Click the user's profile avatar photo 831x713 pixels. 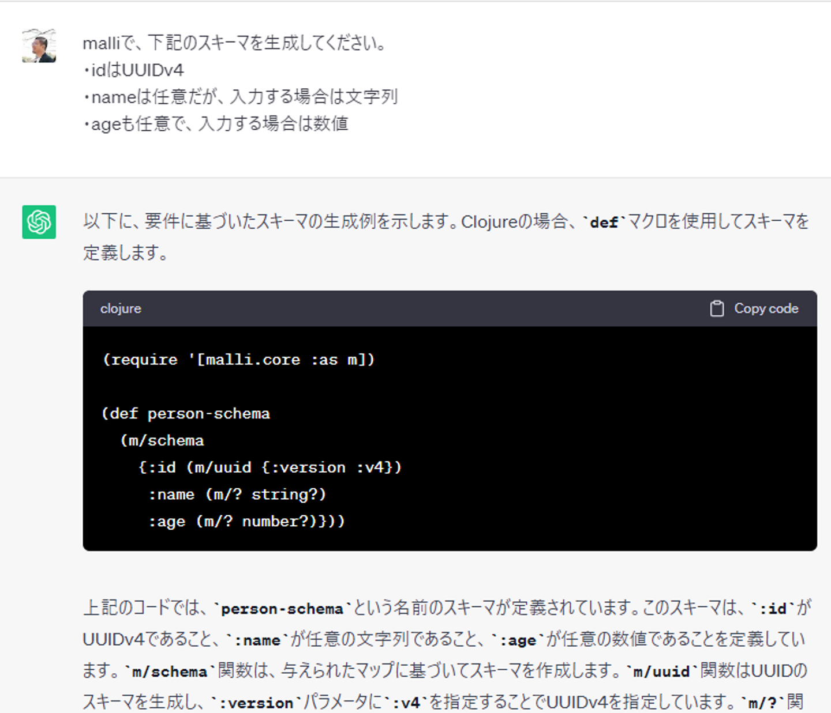39,46
